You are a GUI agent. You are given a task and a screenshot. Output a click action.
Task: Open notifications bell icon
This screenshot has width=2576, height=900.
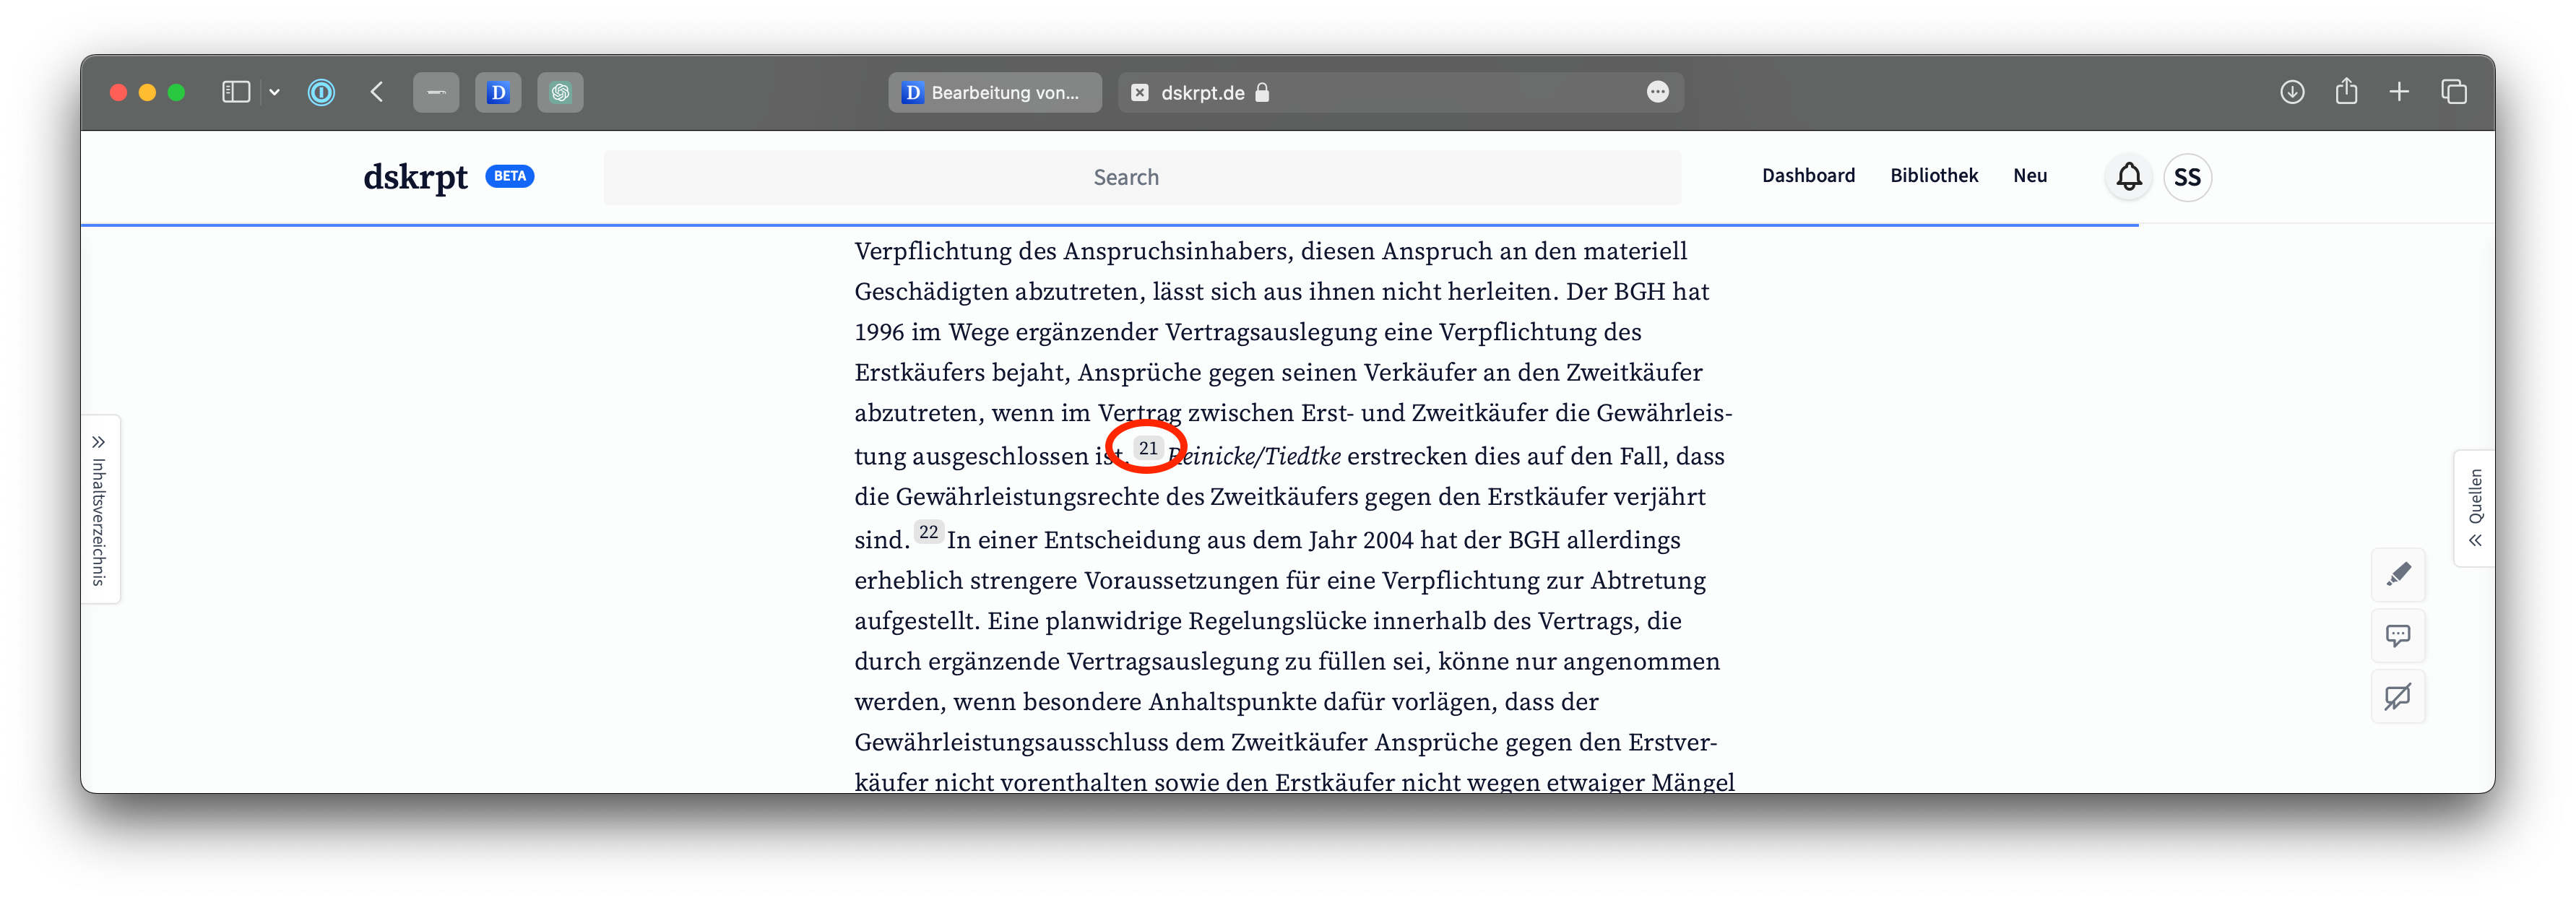(x=2129, y=177)
